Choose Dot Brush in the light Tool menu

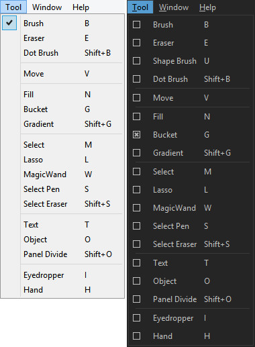72,53
